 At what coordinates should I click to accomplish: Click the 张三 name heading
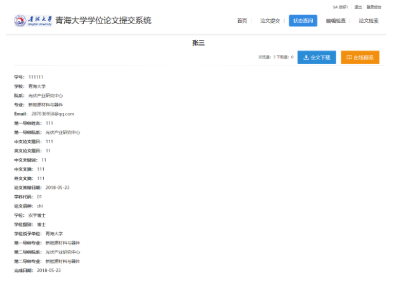pyautogui.click(x=199, y=42)
